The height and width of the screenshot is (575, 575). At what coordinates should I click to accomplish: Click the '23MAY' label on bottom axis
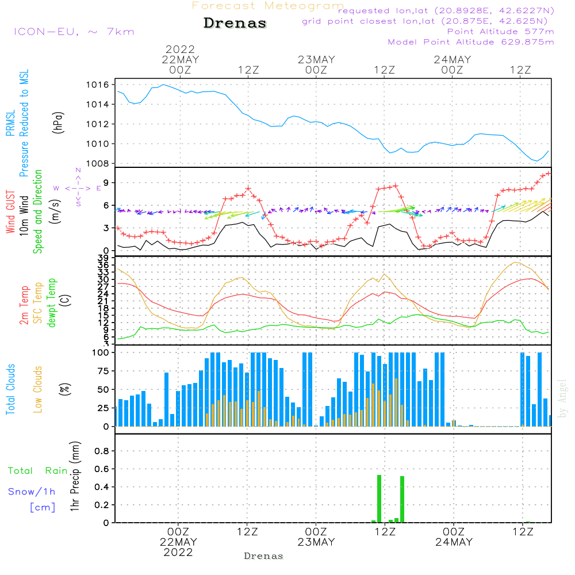coord(316,542)
